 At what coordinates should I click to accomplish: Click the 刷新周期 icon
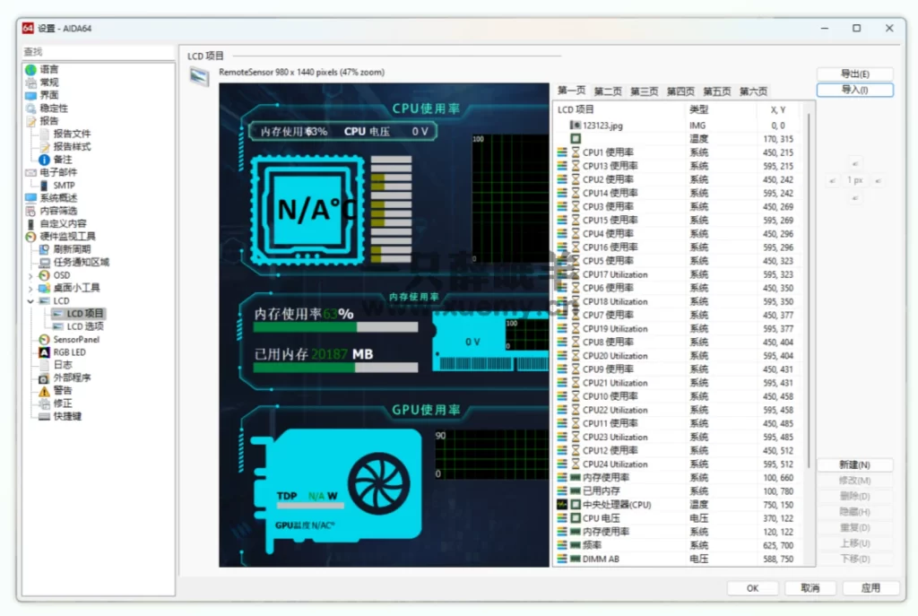(x=45, y=249)
